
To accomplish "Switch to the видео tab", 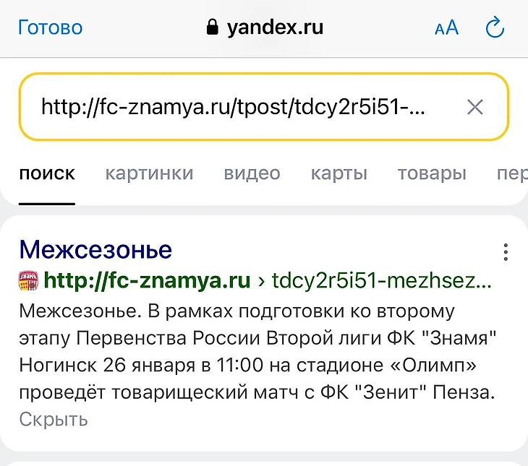I will 252,173.
